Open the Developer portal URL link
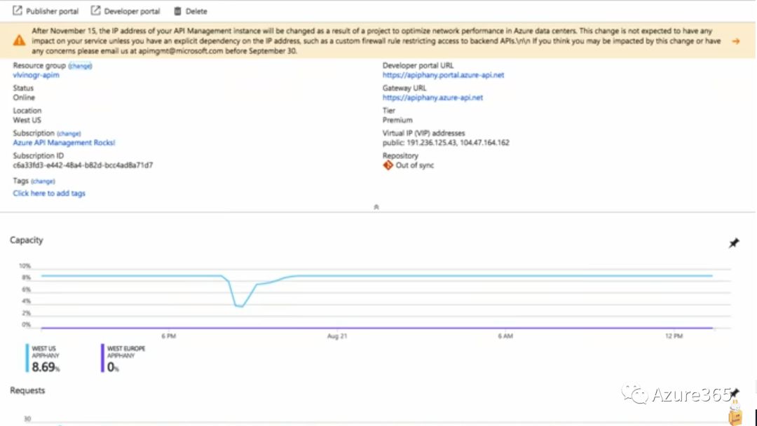The height and width of the screenshot is (426, 757). tap(443, 75)
